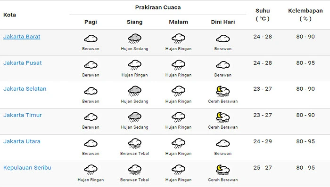The height and width of the screenshot is (187, 330).
Task: Click Jakarta Timur Malam Hujan Ringan icon
Action: 179,117
